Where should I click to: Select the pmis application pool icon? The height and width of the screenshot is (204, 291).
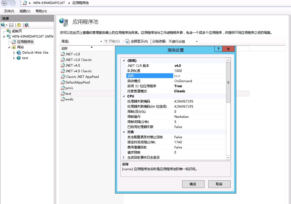click(x=63, y=88)
